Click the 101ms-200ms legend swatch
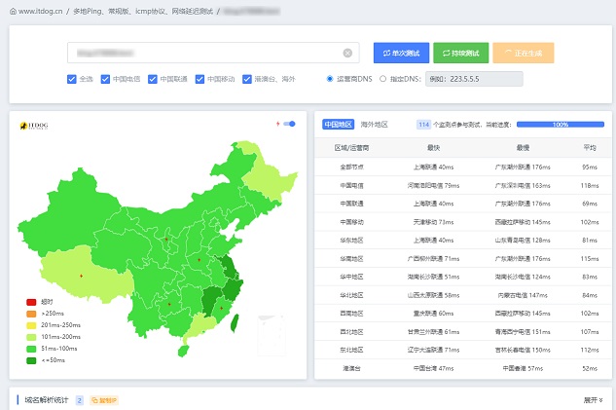 click(x=31, y=337)
